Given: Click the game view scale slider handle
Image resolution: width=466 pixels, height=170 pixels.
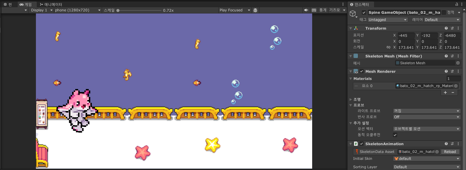Looking at the screenshot, I should tap(118, 10).
